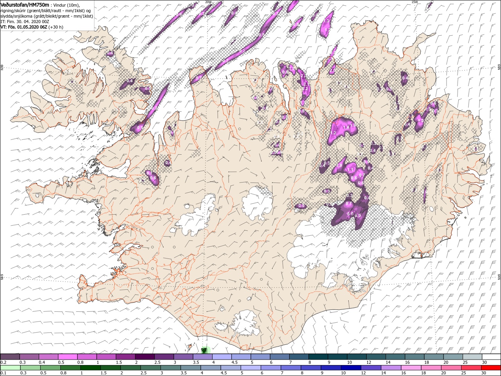The image size is (501, 376).
Task: Select light periwinkle rain-scale swatch between 5 and 6
Action: click(250, 368)
